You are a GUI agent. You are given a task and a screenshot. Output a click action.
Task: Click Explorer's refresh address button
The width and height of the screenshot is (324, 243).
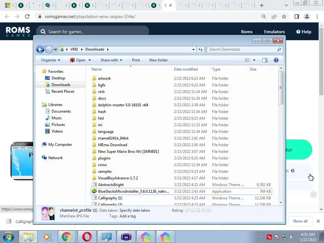tap(201, 49)
